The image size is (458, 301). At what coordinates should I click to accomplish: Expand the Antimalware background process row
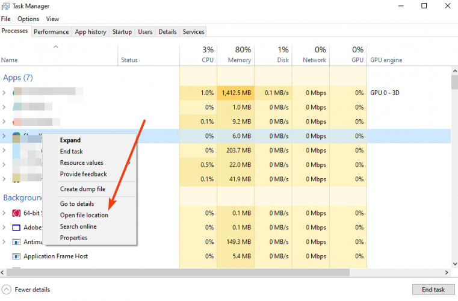pyautogui.click(x=4, y=241)
